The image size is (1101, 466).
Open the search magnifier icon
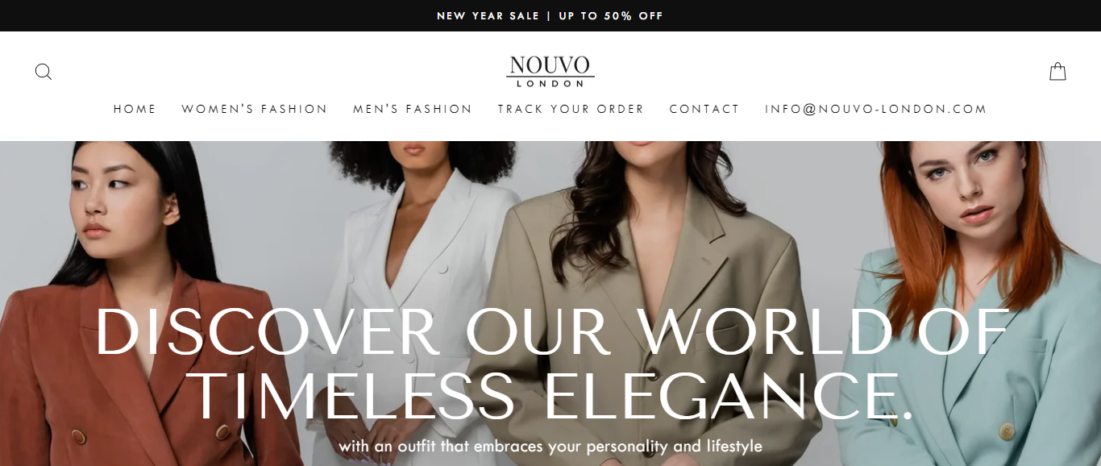coord(44,72)
